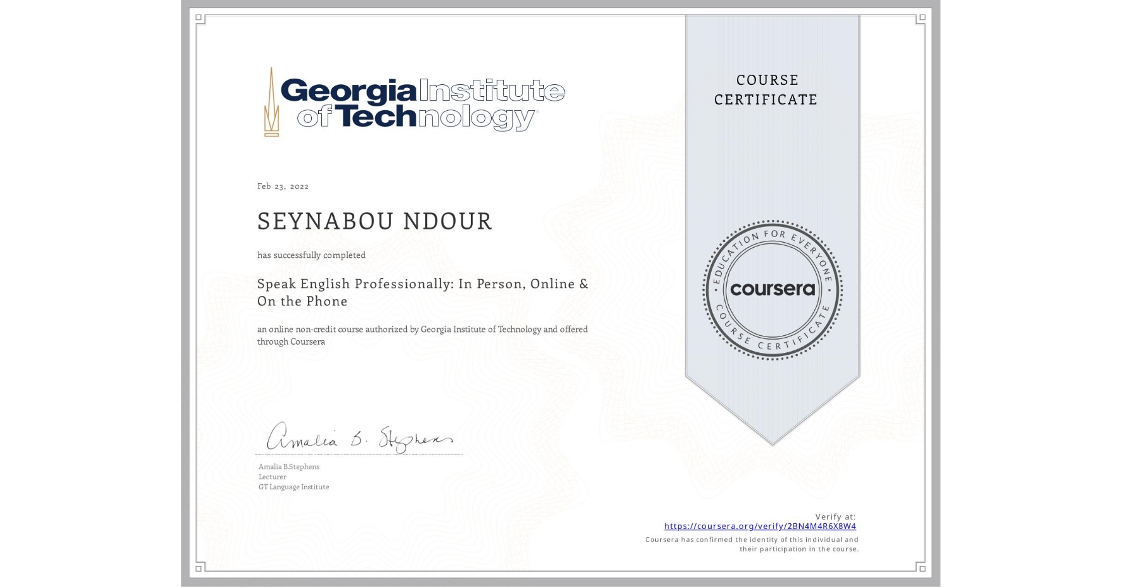Open the verification link https://coursera.org/verify/2BN4M4R6X8W4
This screenshot has width=1123, height=588.
click(760, 526)
